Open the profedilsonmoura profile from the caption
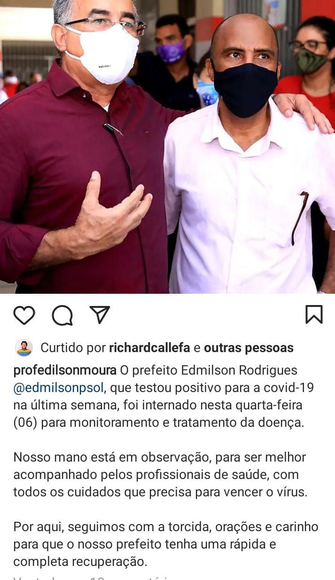 pyautogui.click(x=65, y=370)
